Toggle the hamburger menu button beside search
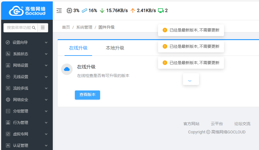The width and height of the screenshot is (259, 150). [43, 28]
